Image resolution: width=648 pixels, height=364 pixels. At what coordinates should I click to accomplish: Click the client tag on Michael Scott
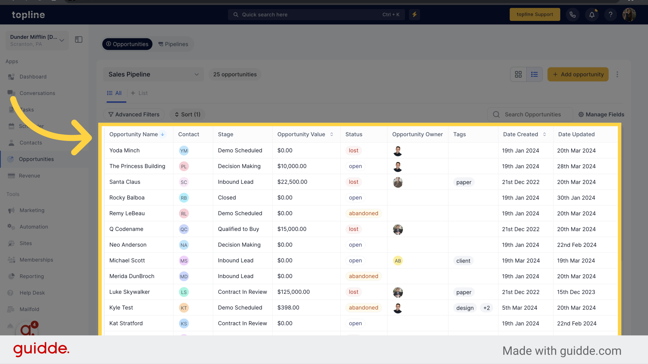(463, 261)
